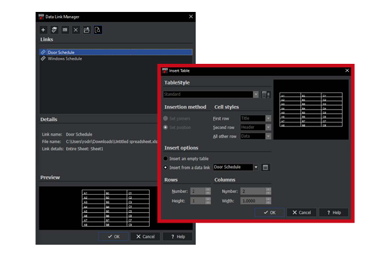Click the open folder icon in Data Link Manager
Viewport: 388px width, 256px height.
[x=87, y=30]
